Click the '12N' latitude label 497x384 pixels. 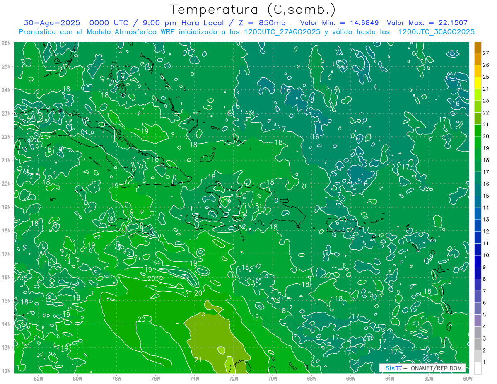coord(6,371)
